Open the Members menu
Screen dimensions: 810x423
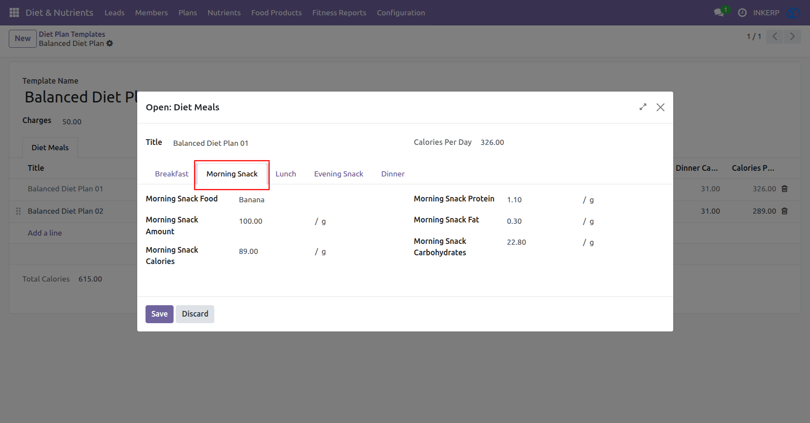[151, 13]
